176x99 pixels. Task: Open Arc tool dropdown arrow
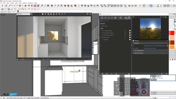click(17, 5)
